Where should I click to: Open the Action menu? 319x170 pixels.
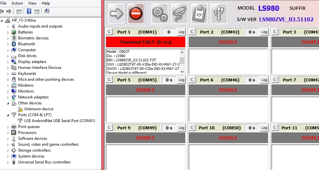click(x=17, y=3)
